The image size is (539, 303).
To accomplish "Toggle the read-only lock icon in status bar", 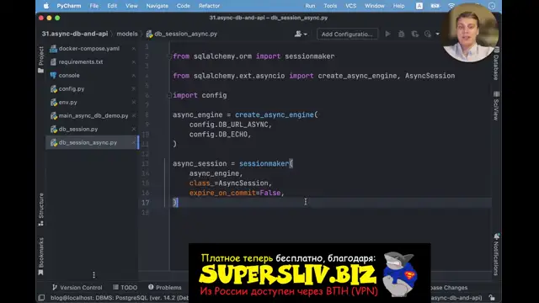I will pos(492,297).
